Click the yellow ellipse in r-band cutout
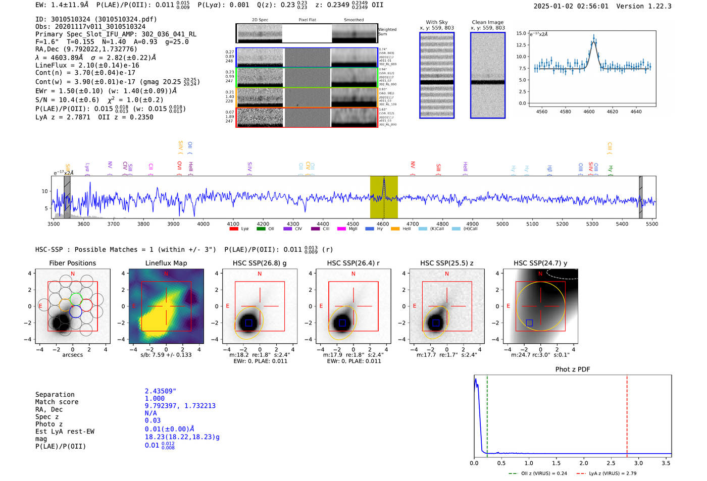This screenshot has width=707, height=481. point(343,322)
